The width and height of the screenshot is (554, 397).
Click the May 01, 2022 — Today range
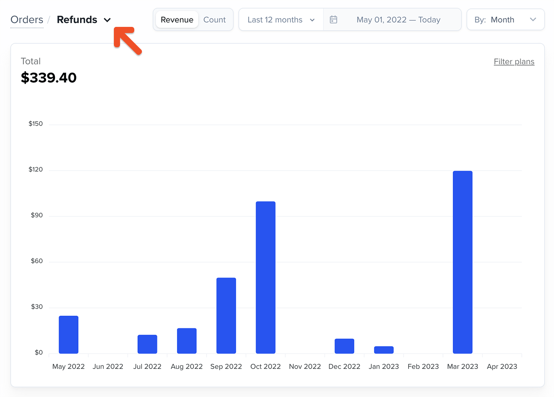click(398, 20)
